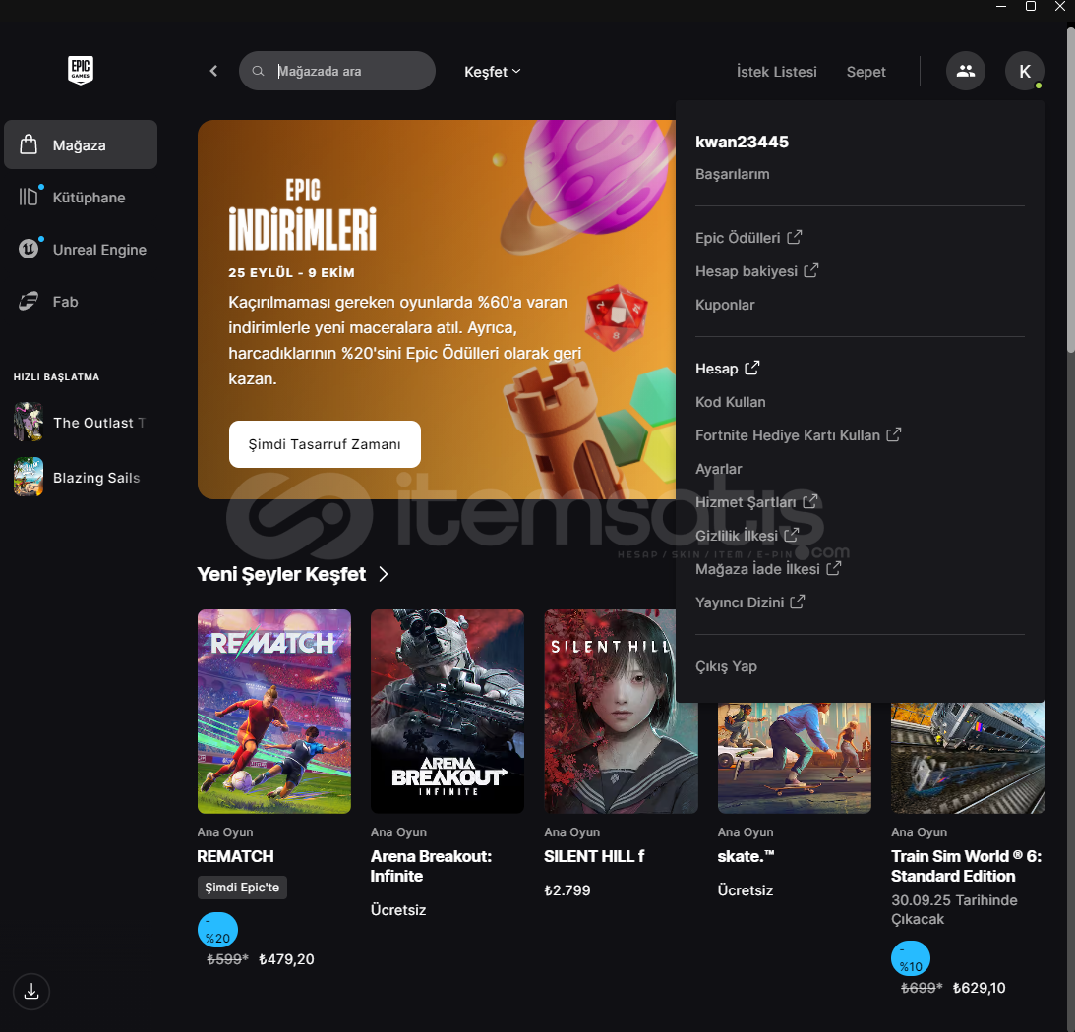Choose Kod Kullan menu entry
Viewport: 1075px width, 1032px height.
tap(730, 402)
